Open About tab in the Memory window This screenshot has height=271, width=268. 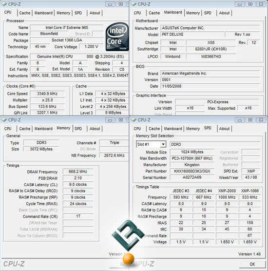95,129
